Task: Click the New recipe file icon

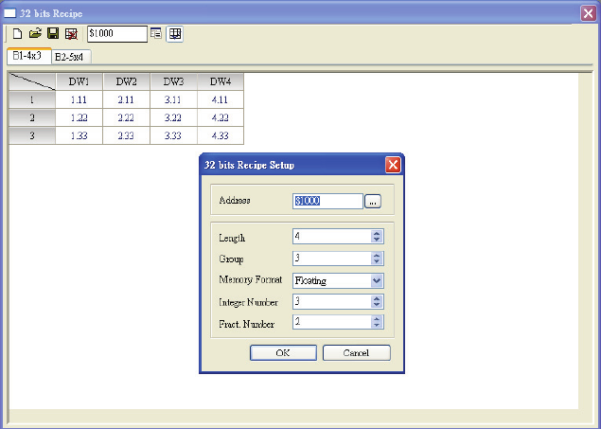Action: point(16,33)
